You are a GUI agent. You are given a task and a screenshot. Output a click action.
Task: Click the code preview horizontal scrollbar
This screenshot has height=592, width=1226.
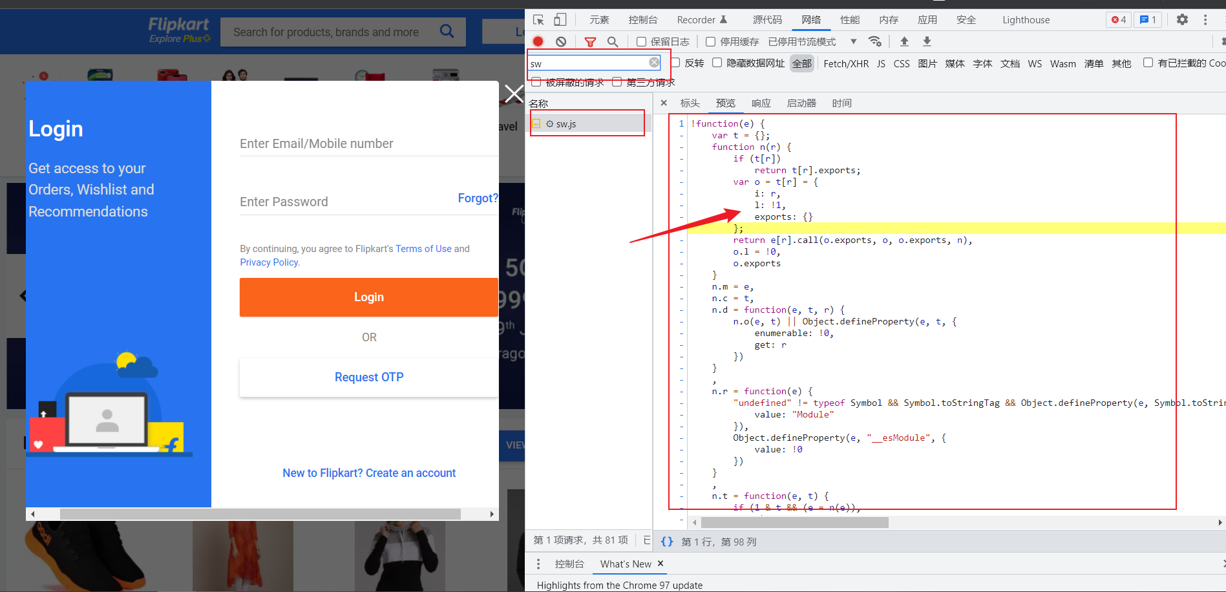tap(794, 522)
